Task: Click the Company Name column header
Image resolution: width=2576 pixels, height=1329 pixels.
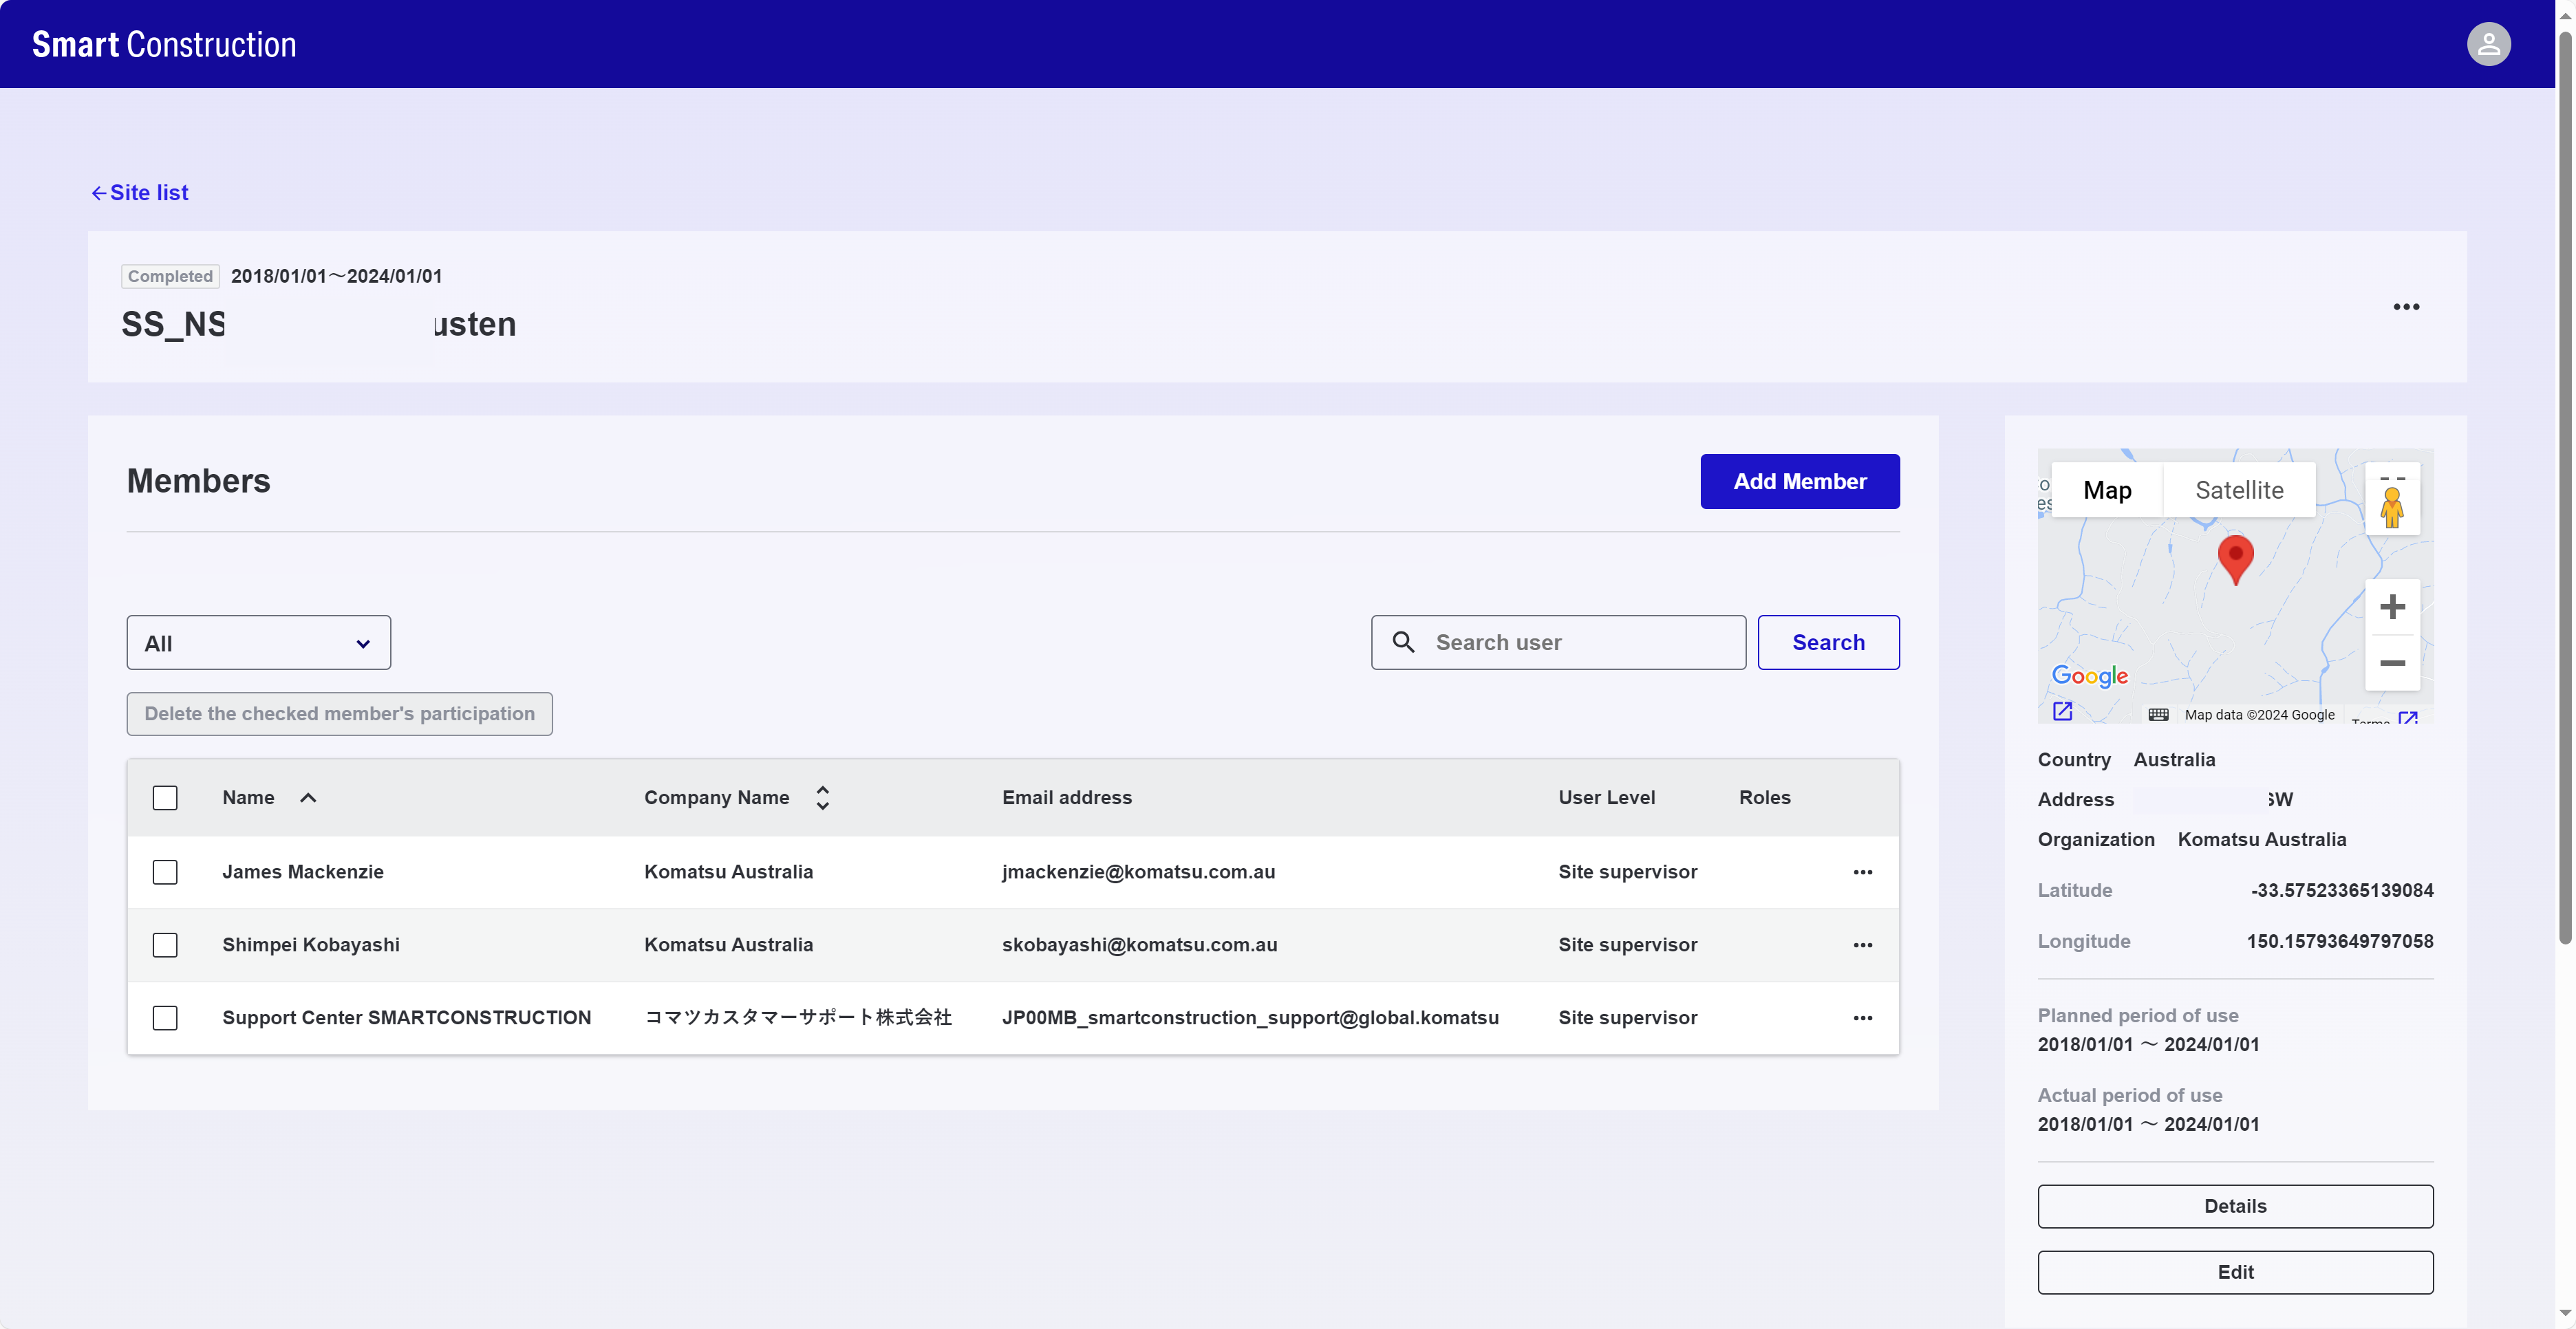Action: (717, 798)
